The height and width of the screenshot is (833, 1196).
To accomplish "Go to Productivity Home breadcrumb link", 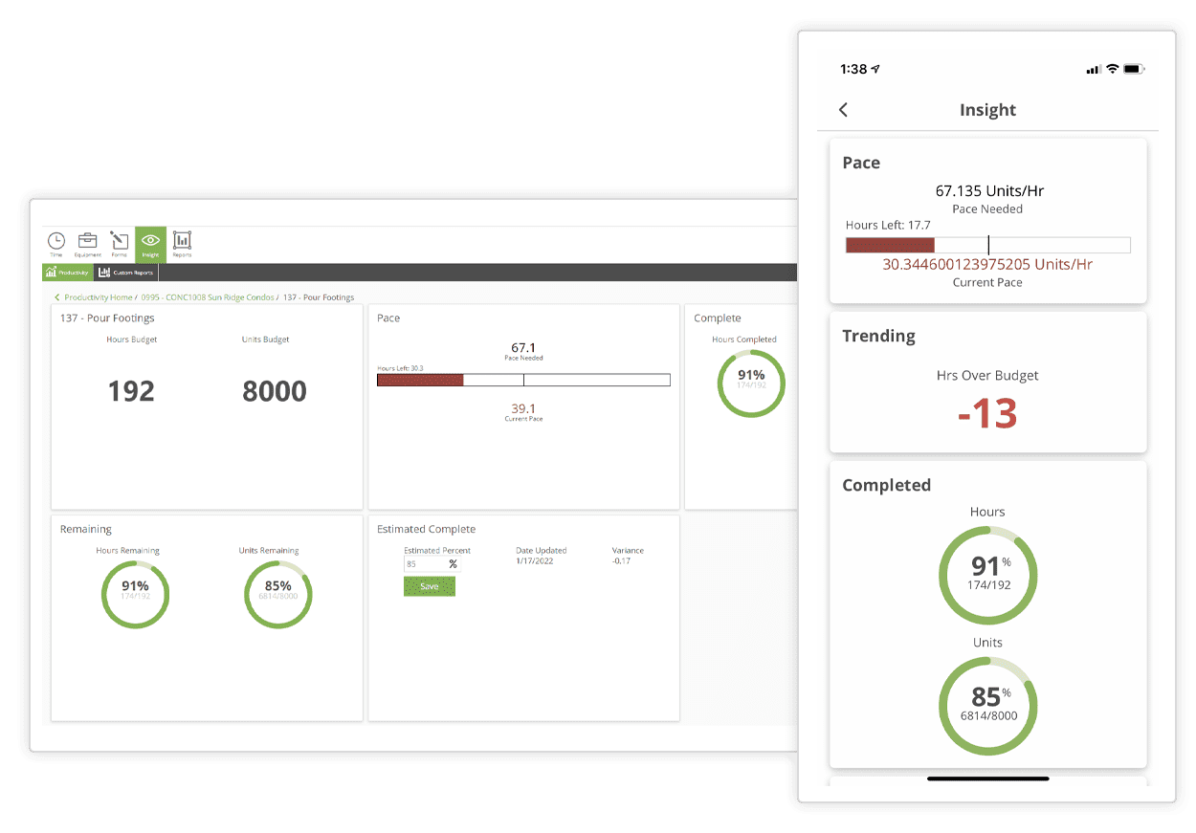I will (x=99, y=297).
